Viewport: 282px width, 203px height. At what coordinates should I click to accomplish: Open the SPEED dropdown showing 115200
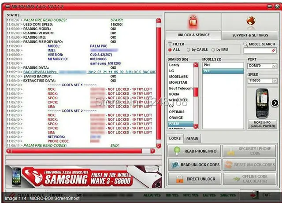click(x=262, y=81)
